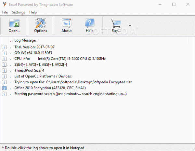Click the About toolbar icon
This screenshot has height=151, width=195.
coord(67,23)
